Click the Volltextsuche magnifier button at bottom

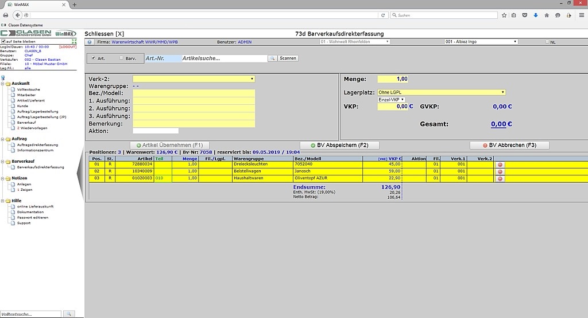click(69, 314)
